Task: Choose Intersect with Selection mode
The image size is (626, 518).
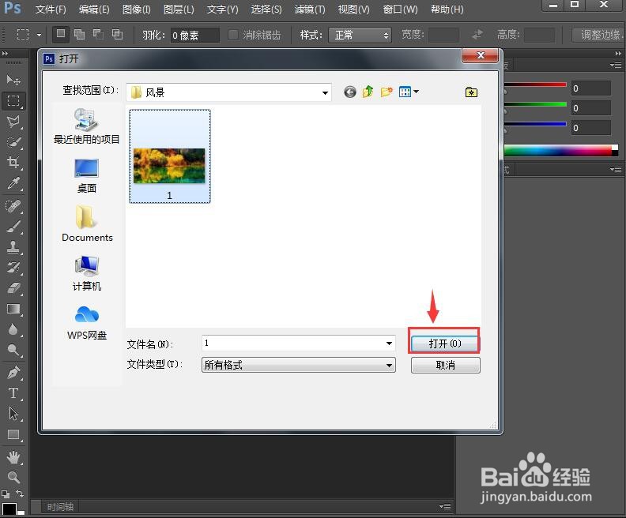Action: (117, 35)
